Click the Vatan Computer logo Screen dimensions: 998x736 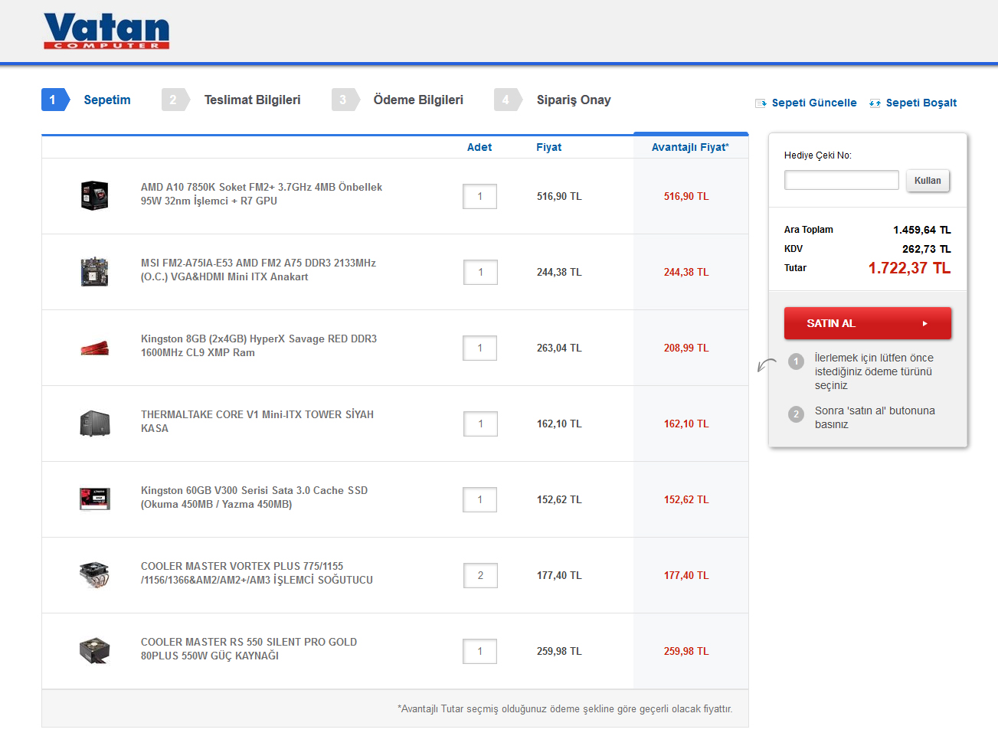tap(106, 31)
